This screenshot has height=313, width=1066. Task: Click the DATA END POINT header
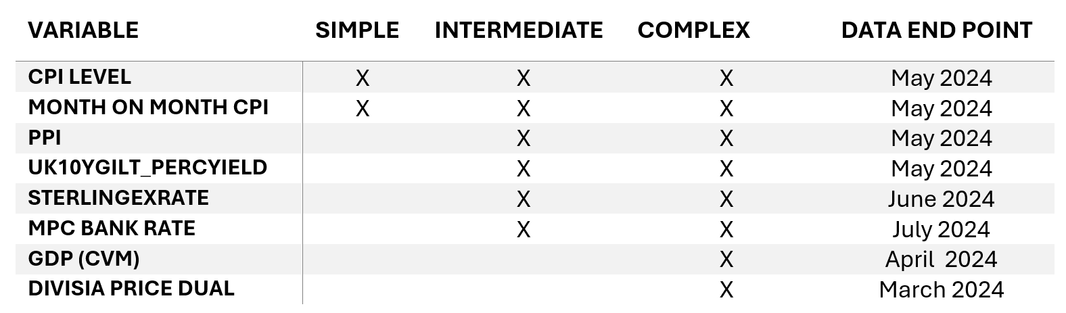(936, 30)
